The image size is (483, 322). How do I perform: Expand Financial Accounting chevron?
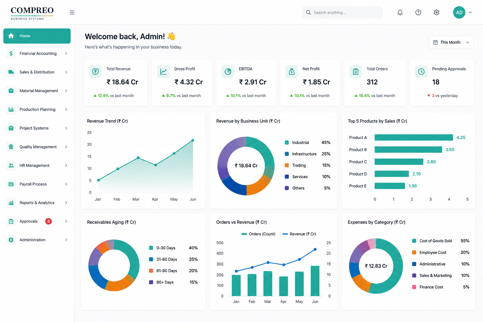point(66,53)
